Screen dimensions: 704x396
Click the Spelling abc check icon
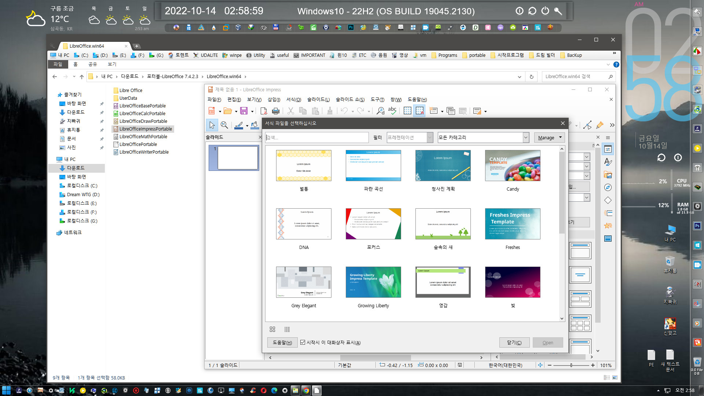(392, 111)
